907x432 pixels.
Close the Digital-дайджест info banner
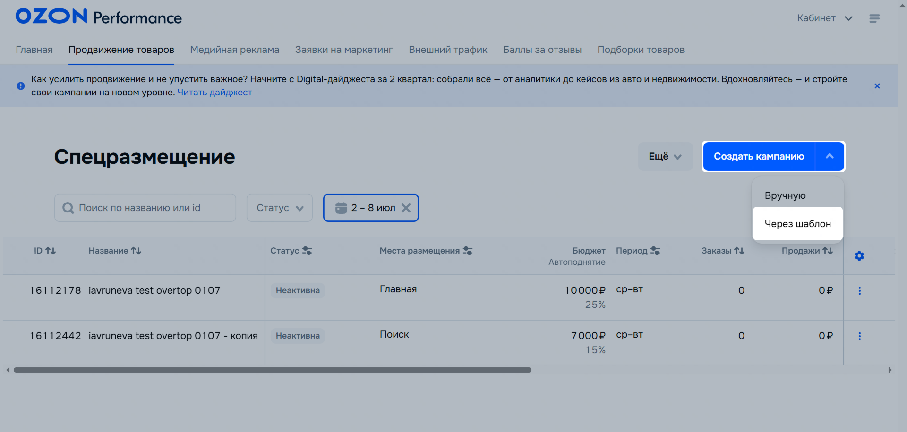pyautogui.click(x=877, y=86)
